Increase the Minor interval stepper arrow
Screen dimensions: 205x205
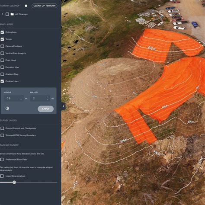21,97
